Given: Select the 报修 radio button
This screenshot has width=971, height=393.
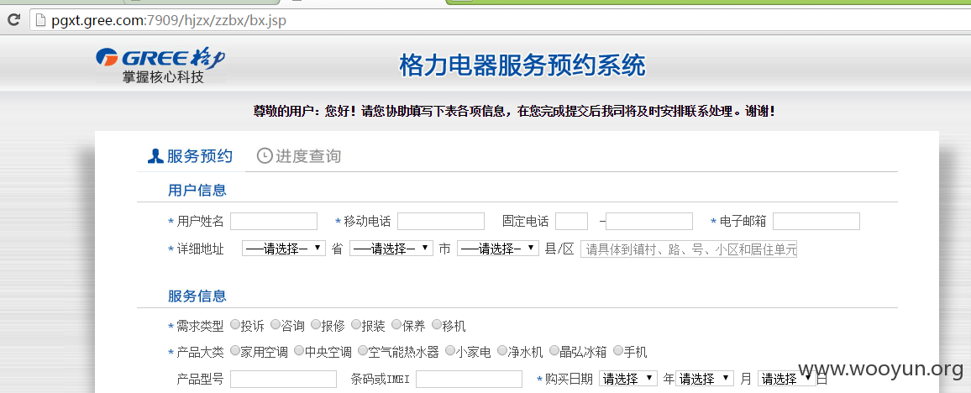Looking at the screenshot, I should click(x=316, y=324).
